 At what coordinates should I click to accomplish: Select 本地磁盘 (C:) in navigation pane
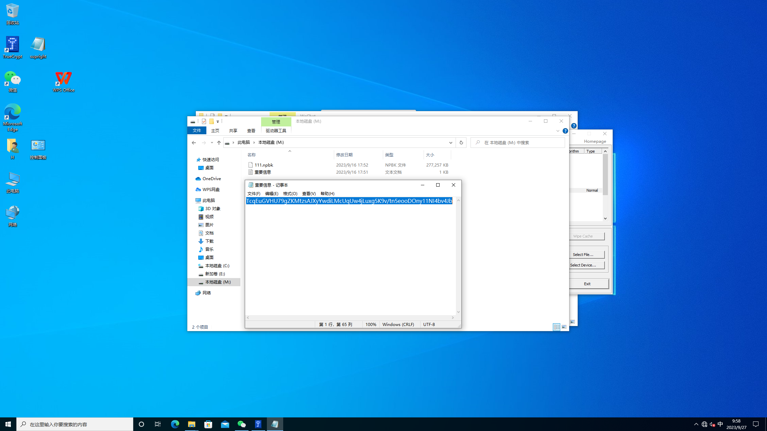[217, 266]
